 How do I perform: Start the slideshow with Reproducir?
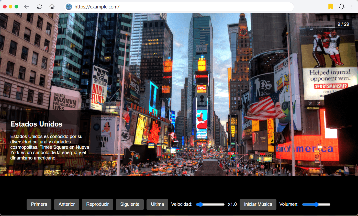(x=97, y=204)
